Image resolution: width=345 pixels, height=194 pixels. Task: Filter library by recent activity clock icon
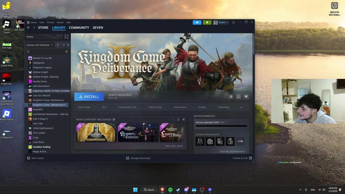tap(64, 45)
